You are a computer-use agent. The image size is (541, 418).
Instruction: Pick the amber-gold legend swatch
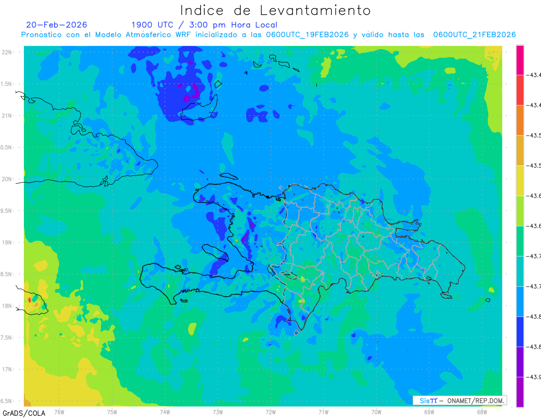pos(520,151)
